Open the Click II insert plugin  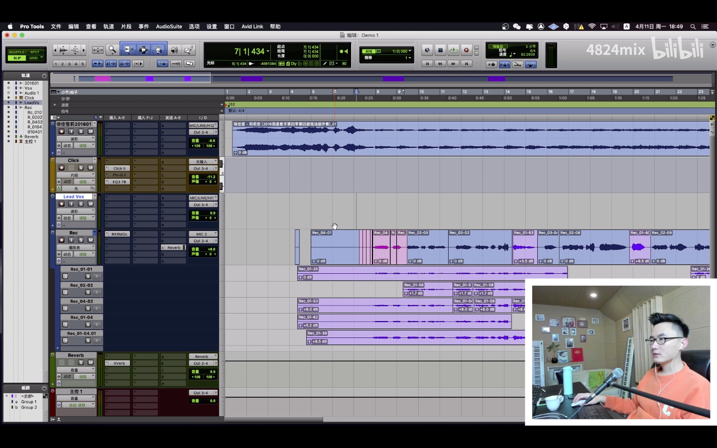coord(119,168)
